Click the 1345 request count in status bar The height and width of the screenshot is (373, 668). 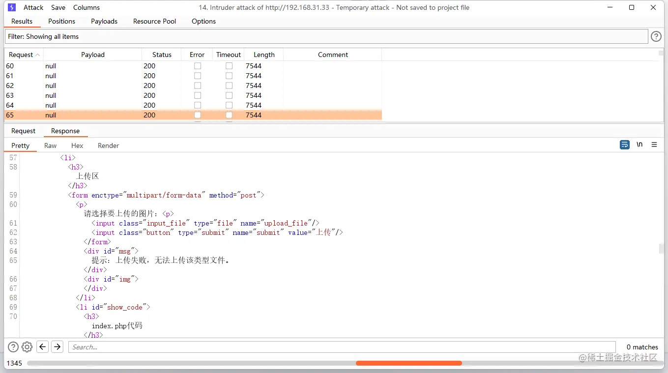coord(14,363)
